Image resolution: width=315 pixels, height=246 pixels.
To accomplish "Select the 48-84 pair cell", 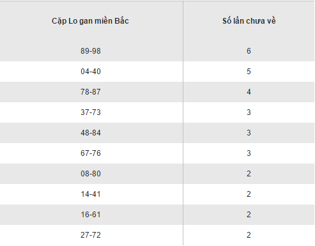I will click(x=91, y=133).
